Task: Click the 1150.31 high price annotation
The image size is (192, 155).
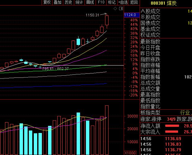Action: coord(92,15)
